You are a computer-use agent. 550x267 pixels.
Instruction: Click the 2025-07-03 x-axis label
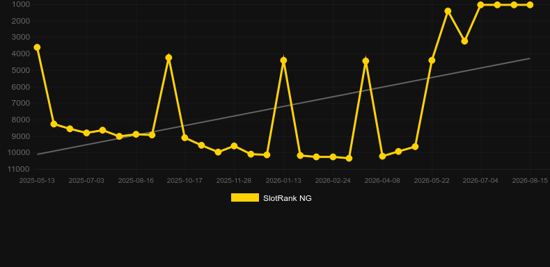pos(86,181)
